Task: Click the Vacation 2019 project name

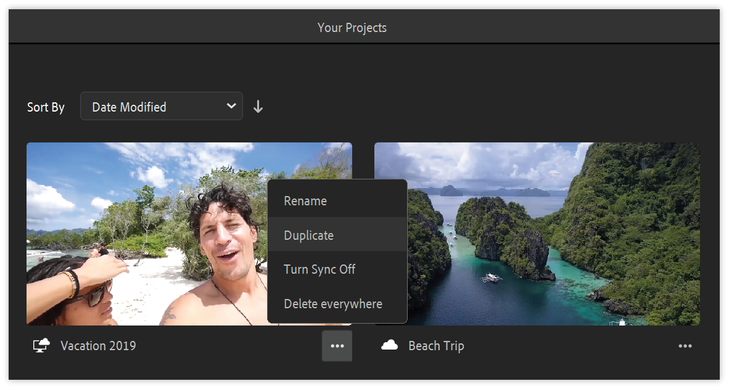Action: click(98, 346)
